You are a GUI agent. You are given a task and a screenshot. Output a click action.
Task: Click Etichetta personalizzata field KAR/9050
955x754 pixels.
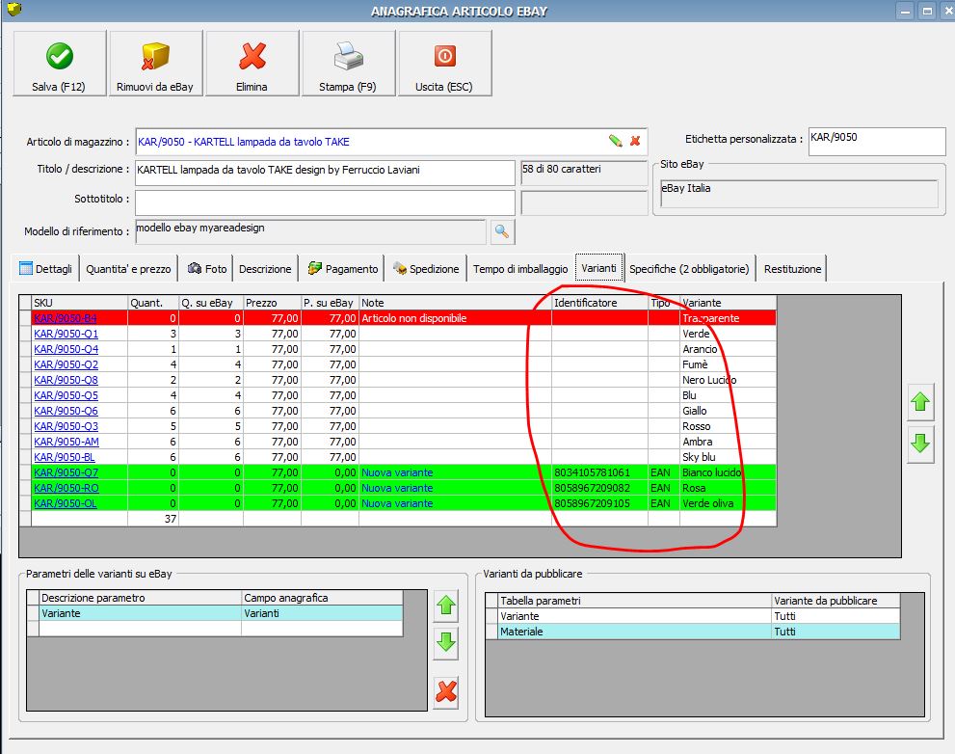pyautogui.click(x=876, y=142)
